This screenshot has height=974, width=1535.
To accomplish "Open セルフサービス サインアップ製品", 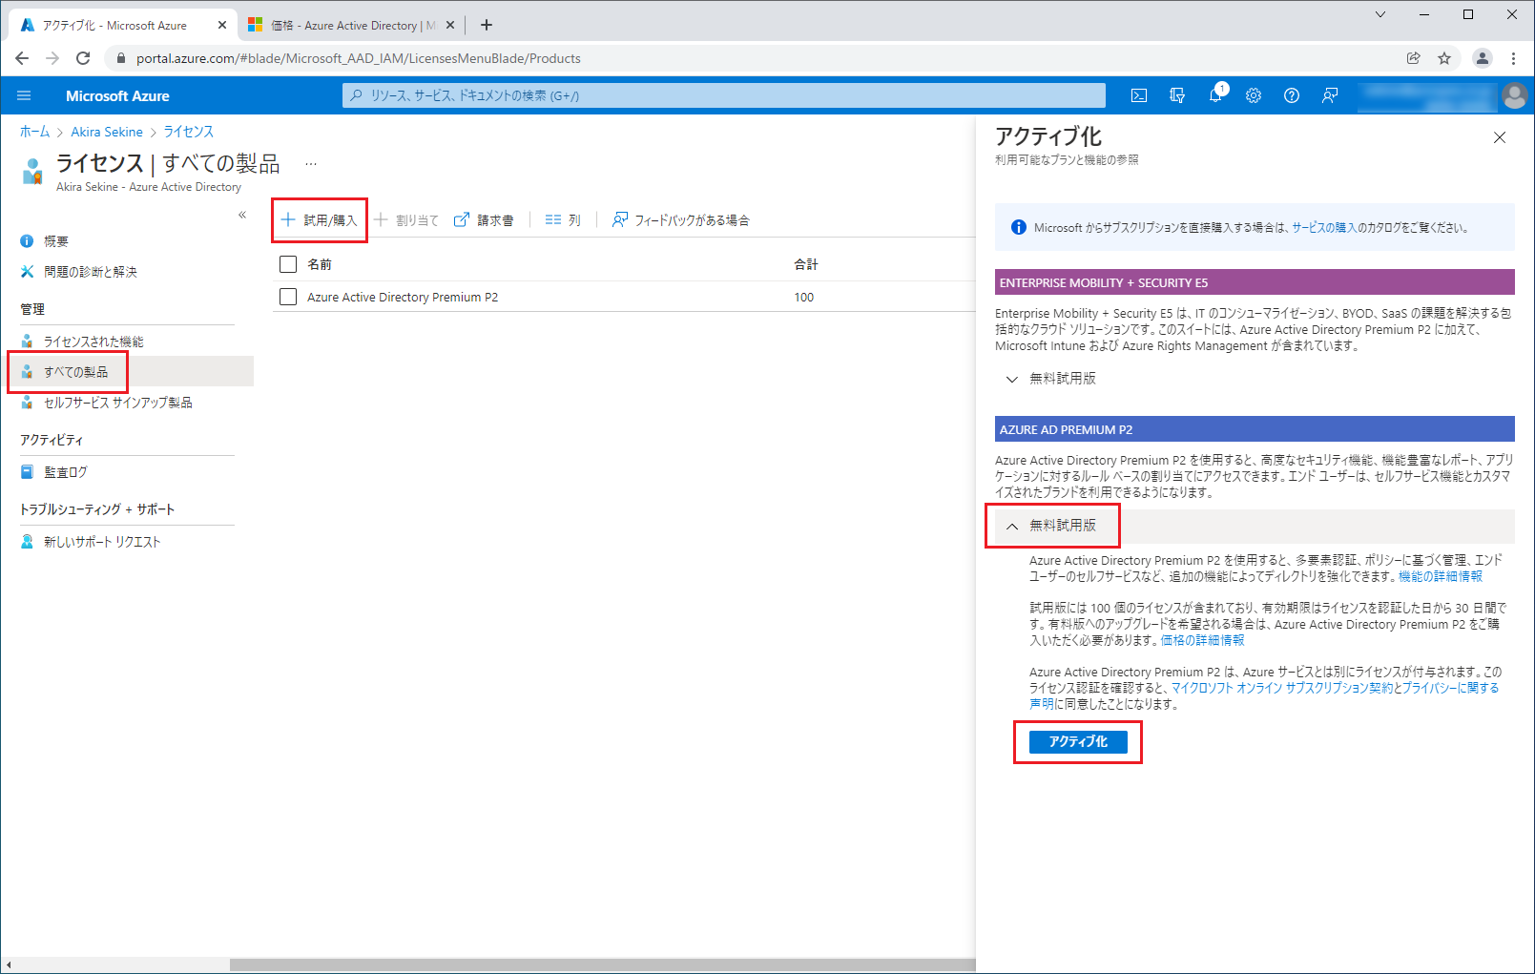I will [118, 403].
